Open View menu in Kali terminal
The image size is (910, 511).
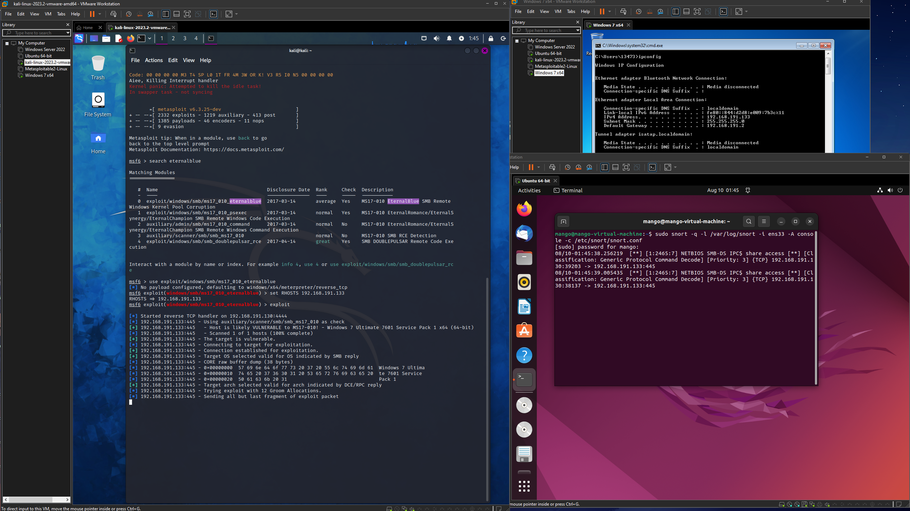[188, 60]
